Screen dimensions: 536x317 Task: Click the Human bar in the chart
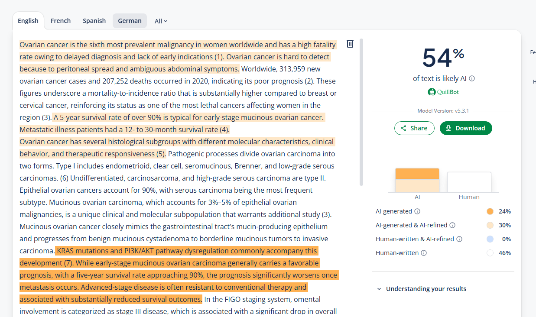[469, 182]
